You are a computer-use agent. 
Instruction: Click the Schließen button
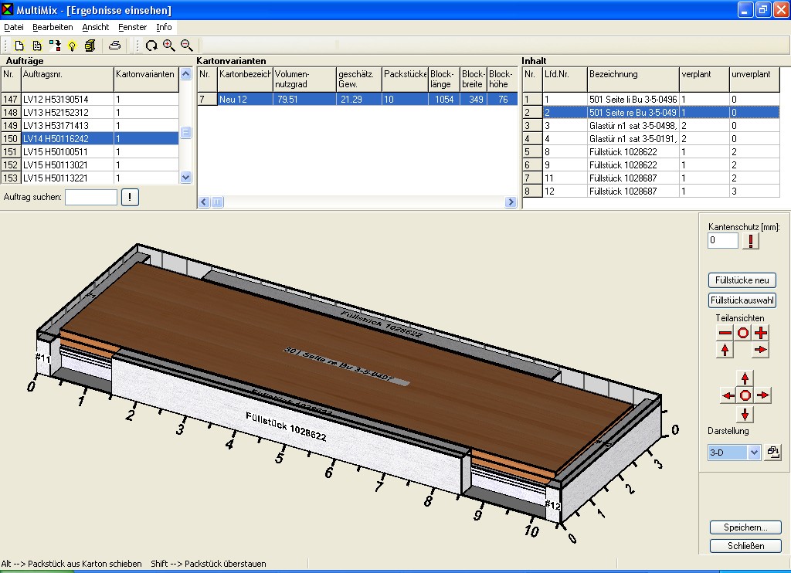(745, 546)
